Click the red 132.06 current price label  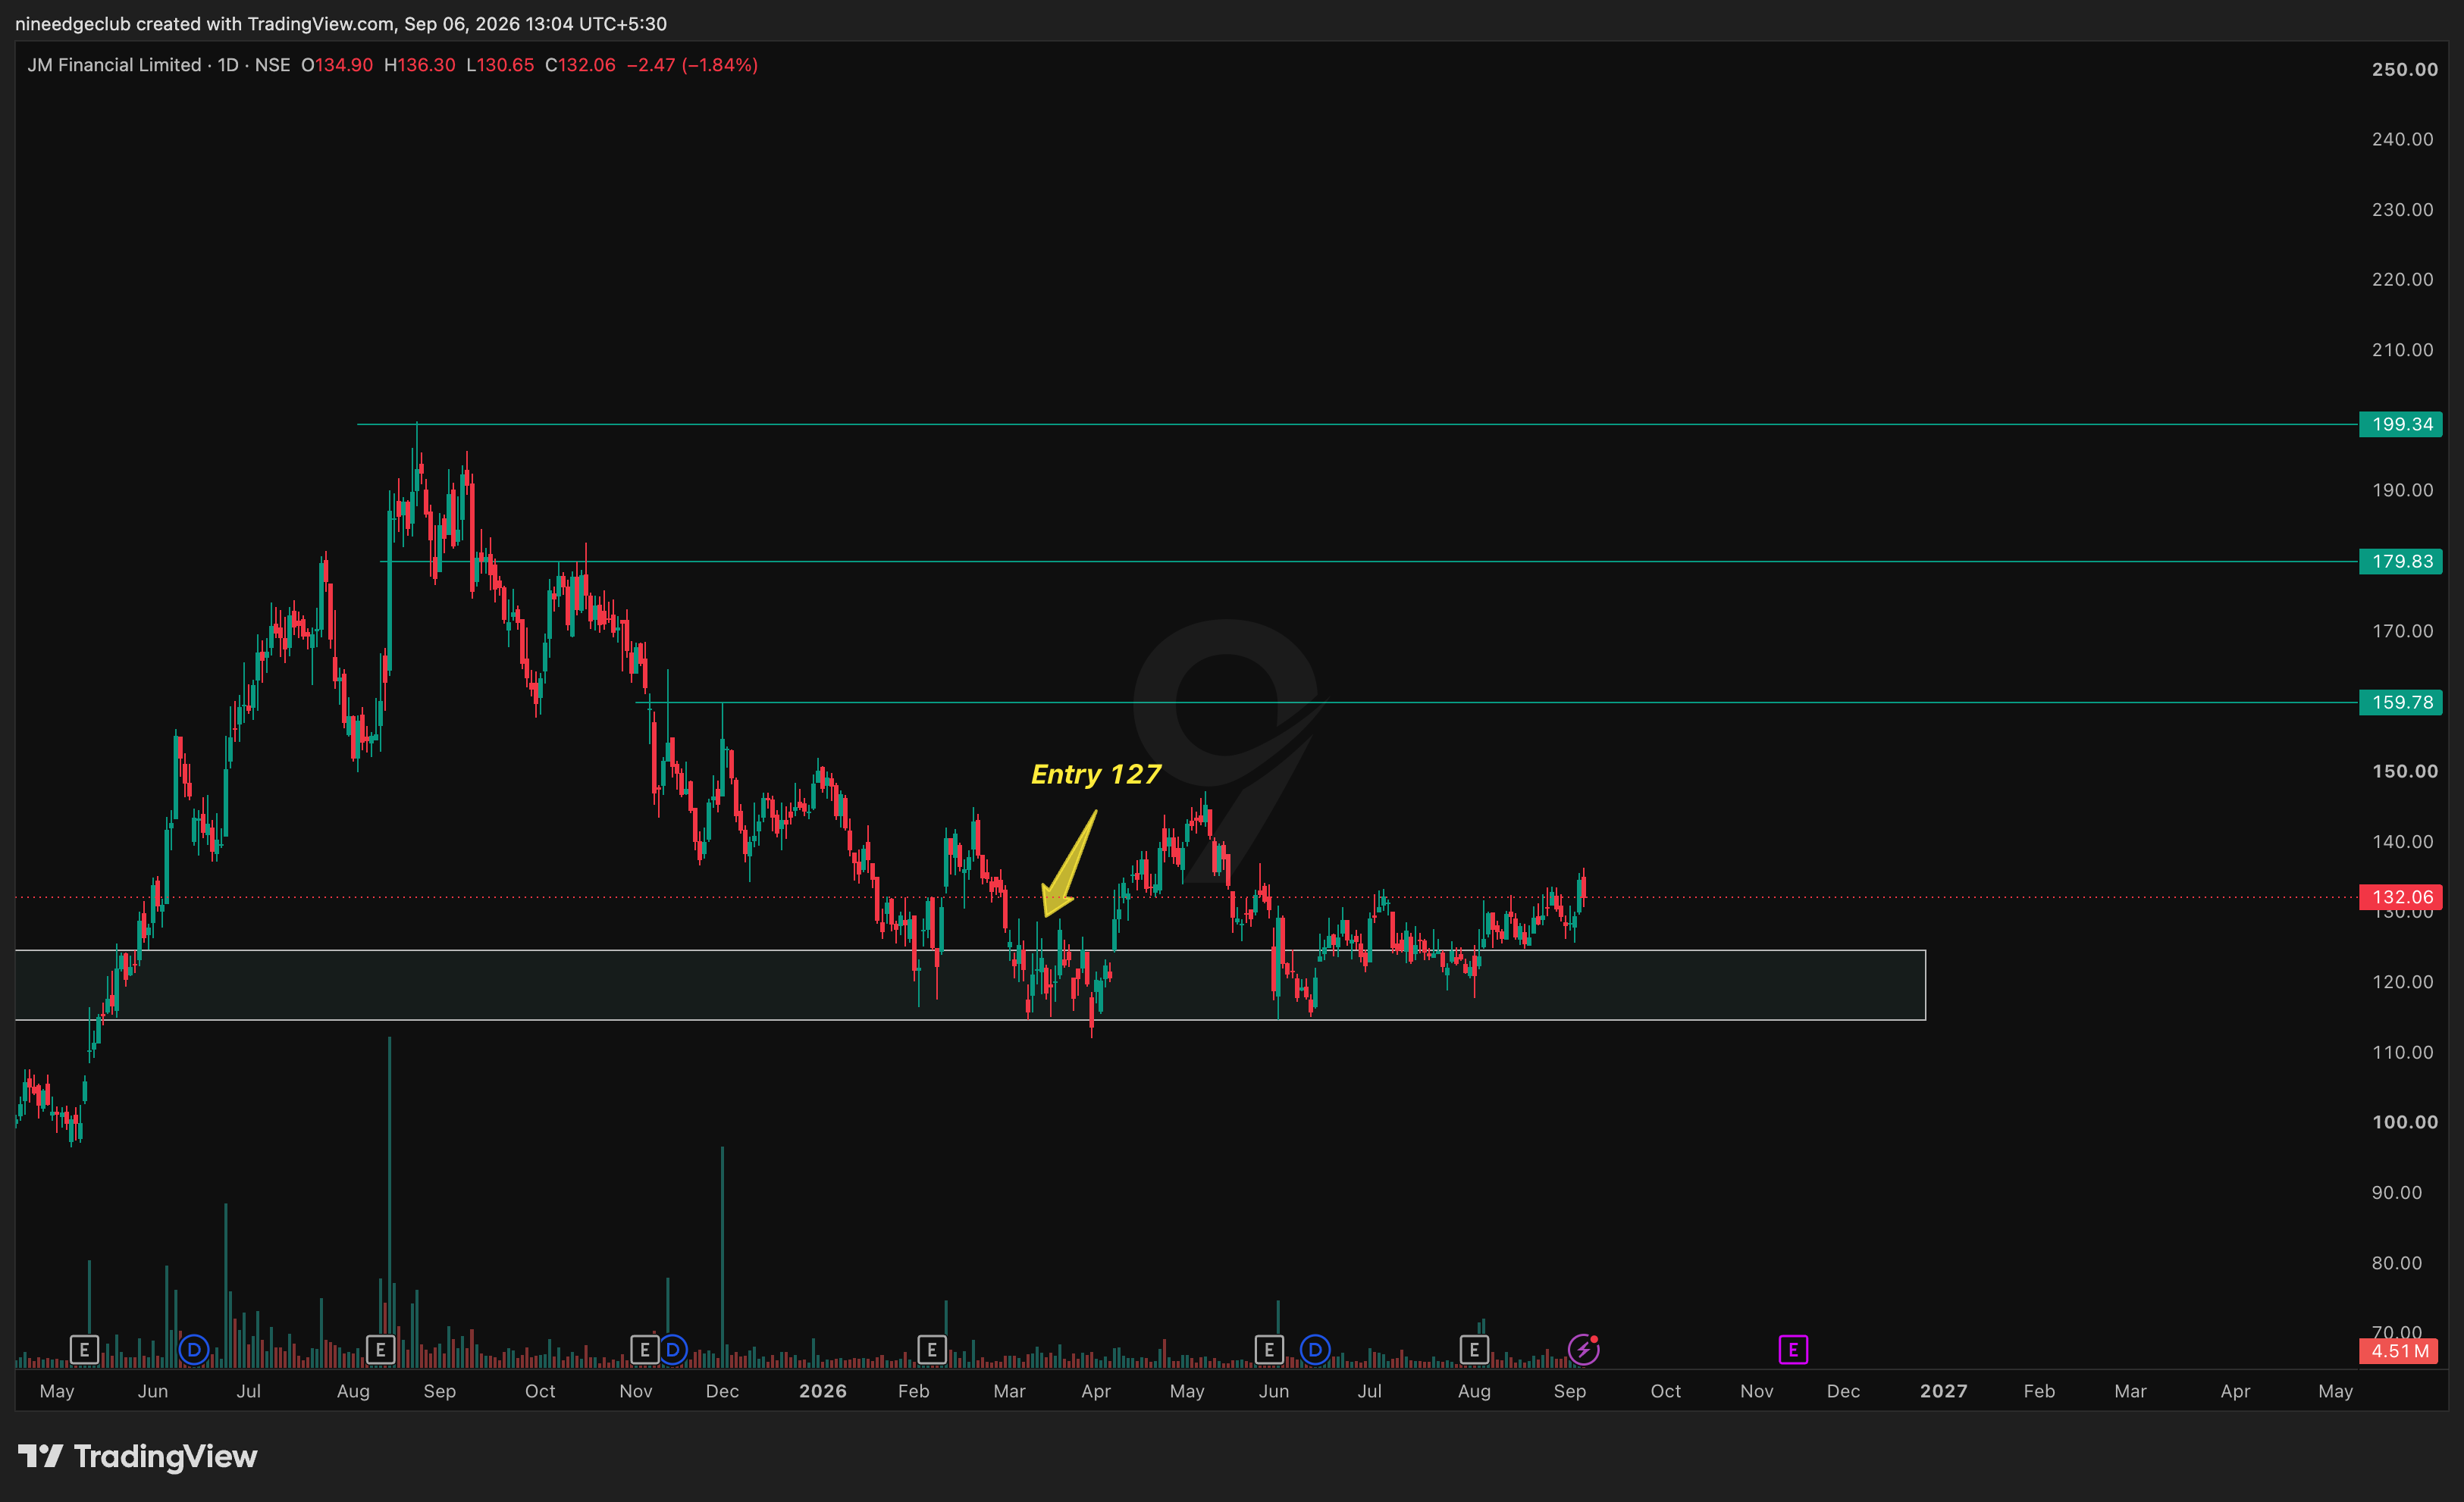coord(2401,897)
